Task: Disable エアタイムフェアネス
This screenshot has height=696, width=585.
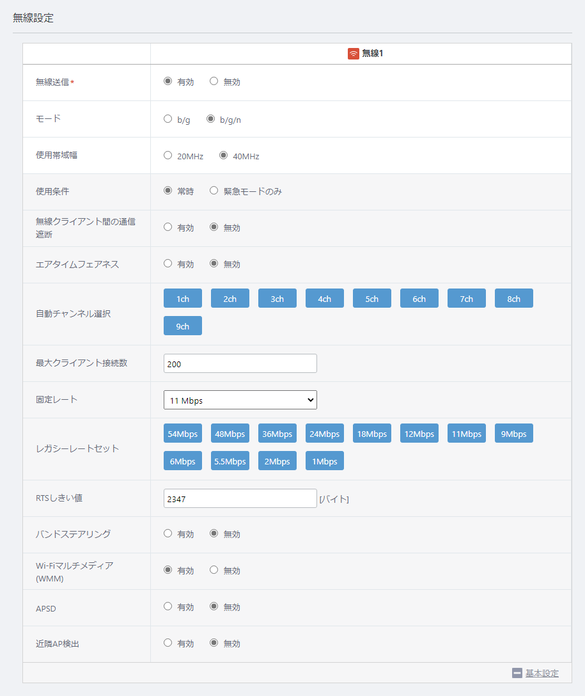Action: 214,263
